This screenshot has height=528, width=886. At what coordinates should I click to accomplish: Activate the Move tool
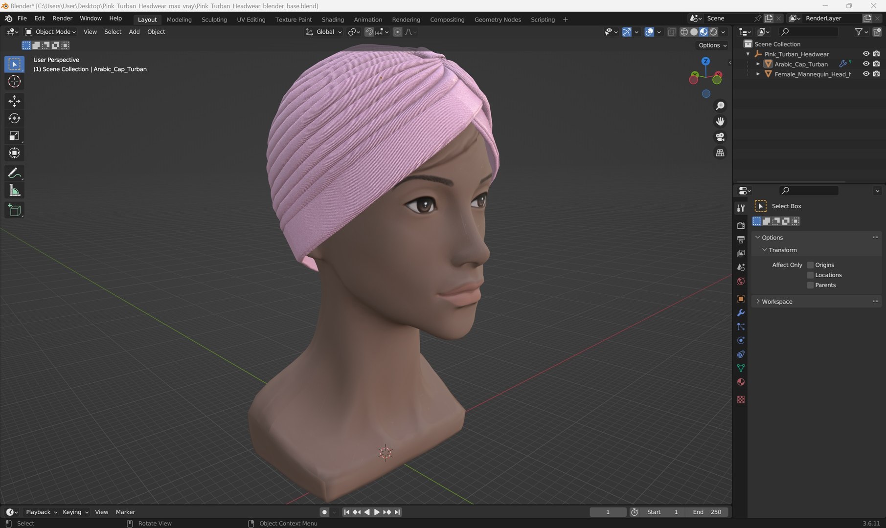(14, 101)
